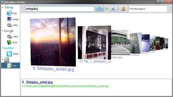Select the ku_bat.jpg building thumbnail
The width and height of the screenshot is (173, 97).
coord(135,43)
